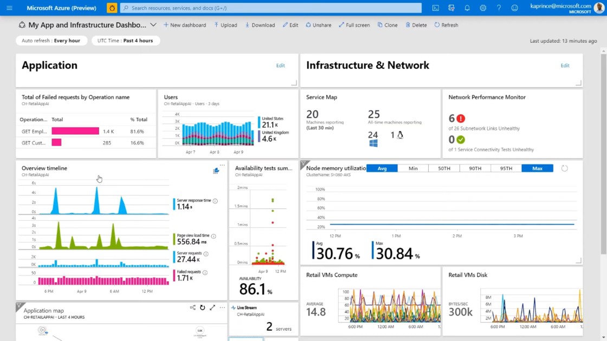Image resolution: width=607 pixels, height=341 pixels.
Task: Open Application map tile ellipsis menu
Action: click(x=222, y=307)
